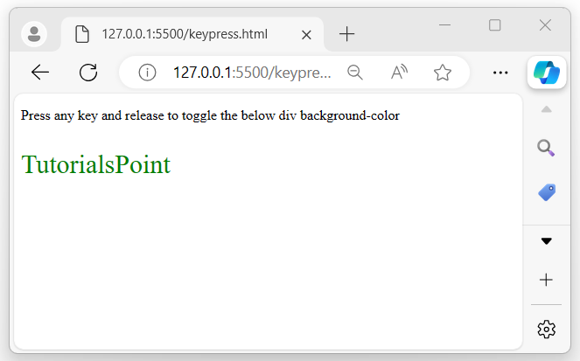Expand sidebar with black down arrow
This screenshot has height=361, width=580.
pyautogui.click(x=547, y=241)
